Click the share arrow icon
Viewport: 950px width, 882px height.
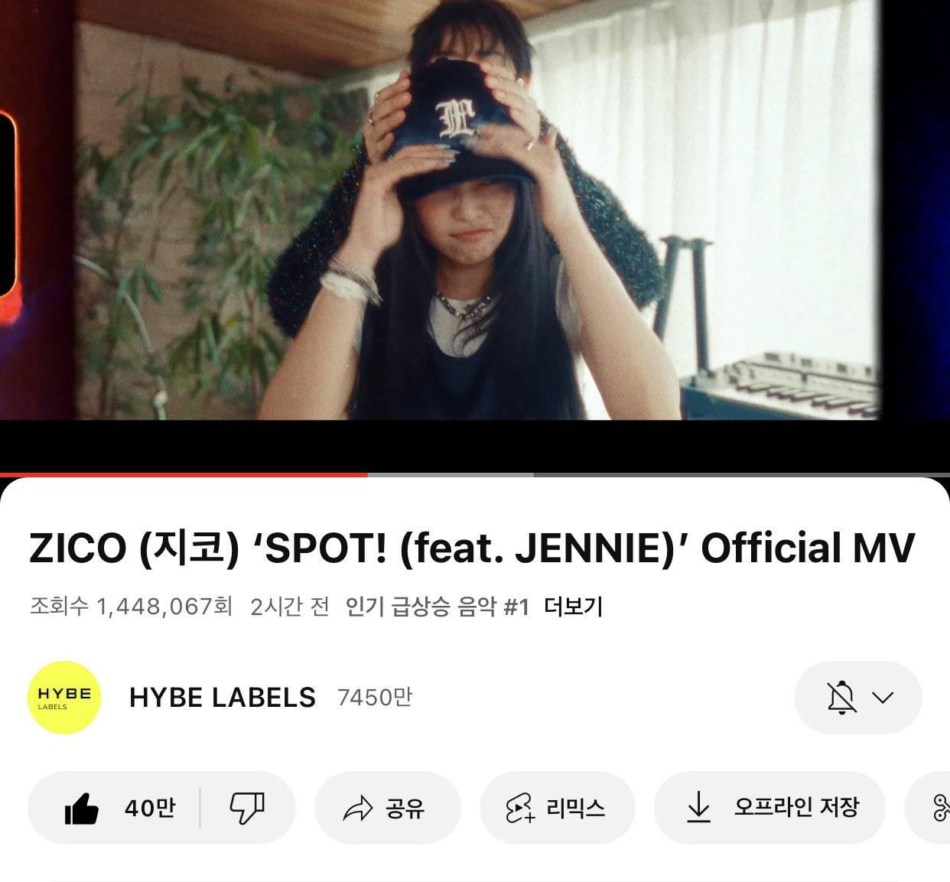(x=357, y=809)
